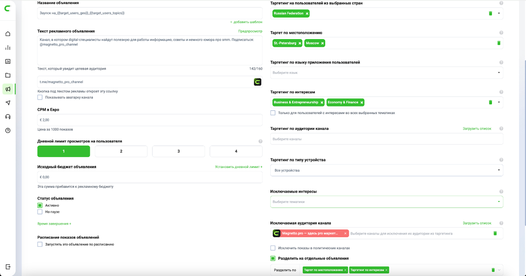This screenshot has height=276, width=526.
Task: Set daily view limit to 3
Action: 178,151
